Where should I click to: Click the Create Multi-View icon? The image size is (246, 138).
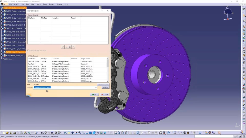90,133
